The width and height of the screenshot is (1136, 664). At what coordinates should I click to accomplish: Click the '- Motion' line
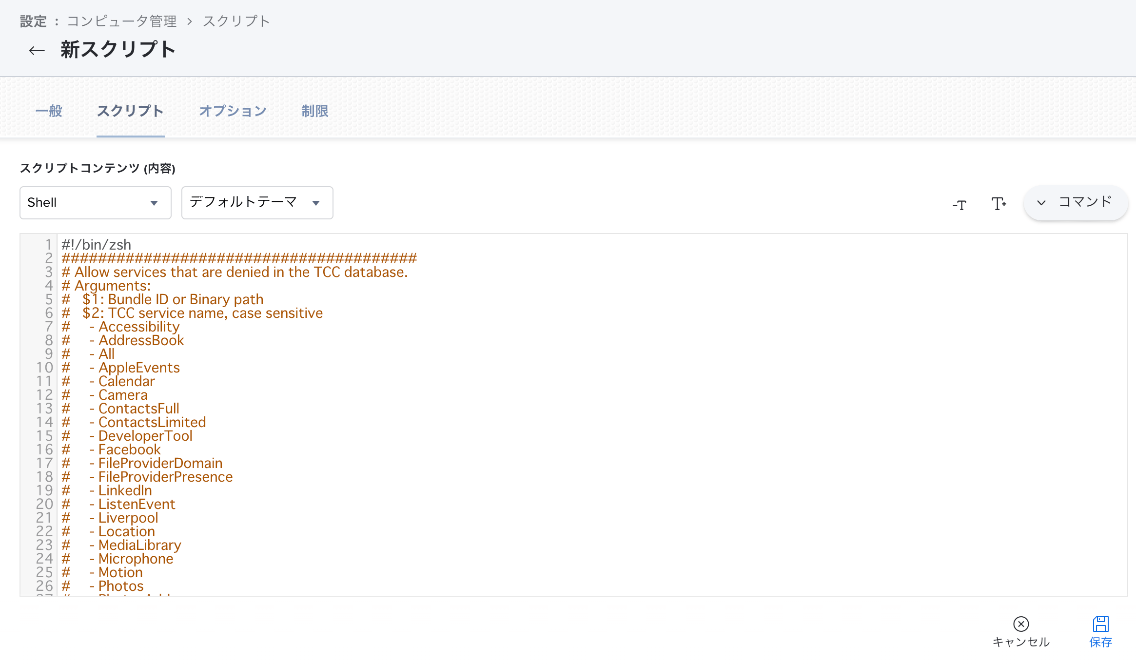(x=102, y=572)
